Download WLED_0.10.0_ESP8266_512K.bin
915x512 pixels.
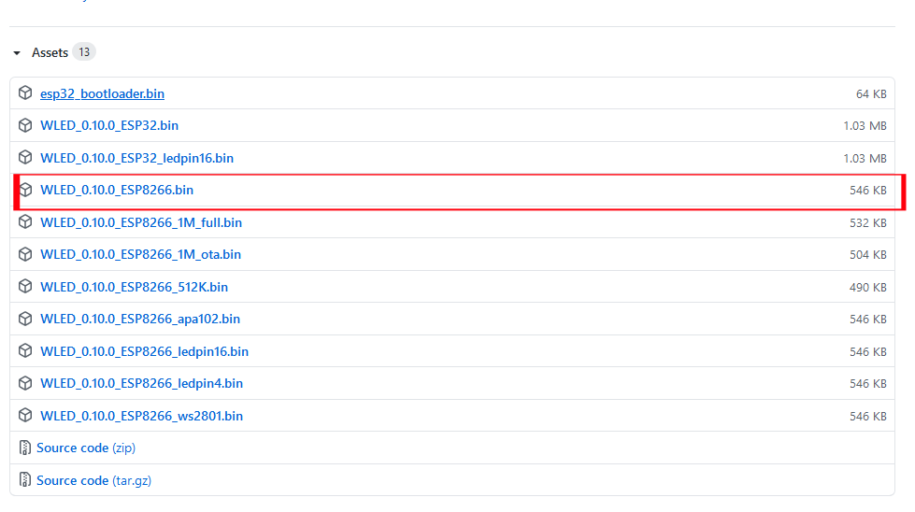click(135, 287)
